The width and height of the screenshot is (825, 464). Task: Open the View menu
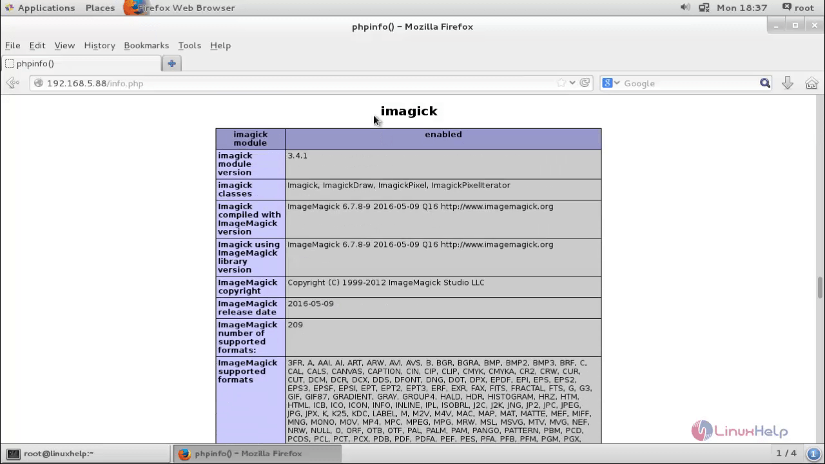(x=64, y=45)
